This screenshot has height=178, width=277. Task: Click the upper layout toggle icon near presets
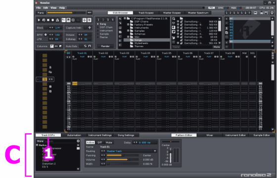pyautogui.click(x=262, y=13)
